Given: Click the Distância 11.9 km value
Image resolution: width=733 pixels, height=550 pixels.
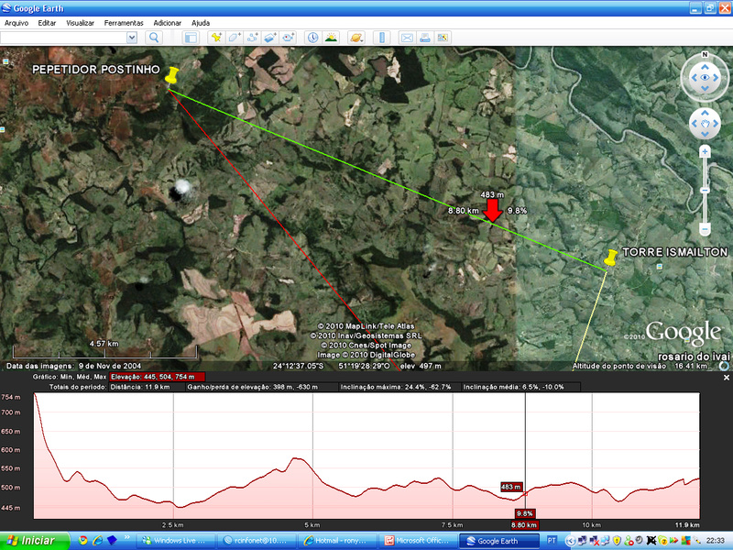Looking at the screenshot, I should 140,387.
